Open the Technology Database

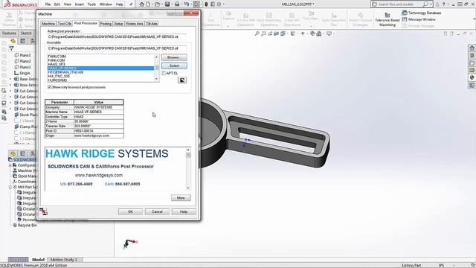422,13
